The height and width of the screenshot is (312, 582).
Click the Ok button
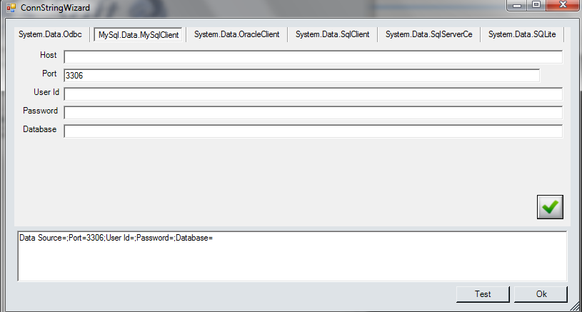[541, 294]
